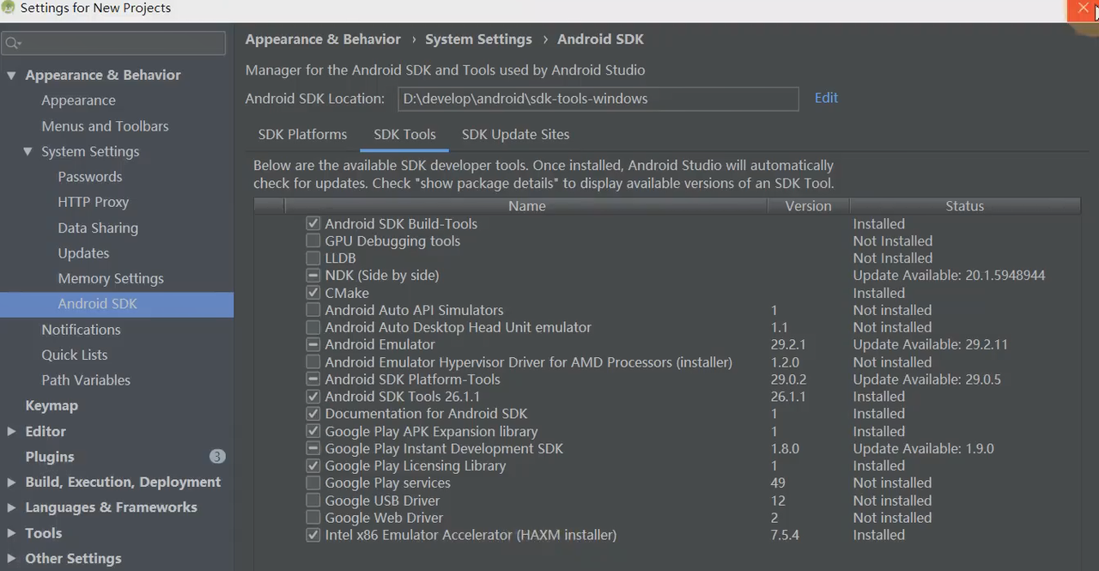Collapse the Appearance & Behavior section
Screen dimensions: 1099x571
(x=11, y=76)
